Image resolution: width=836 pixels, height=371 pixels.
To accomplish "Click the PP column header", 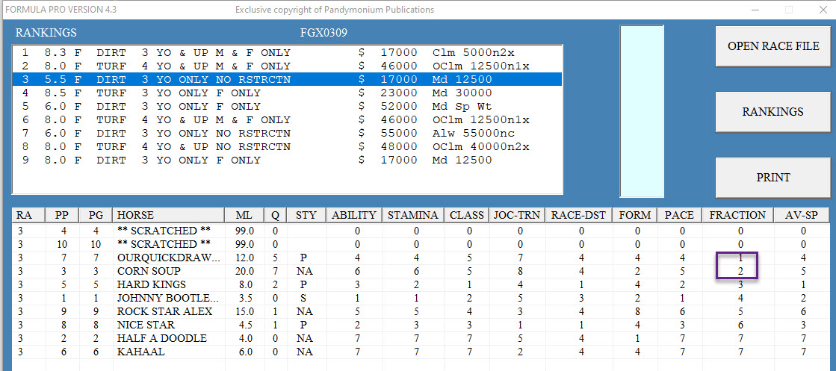I will point(62,215).
